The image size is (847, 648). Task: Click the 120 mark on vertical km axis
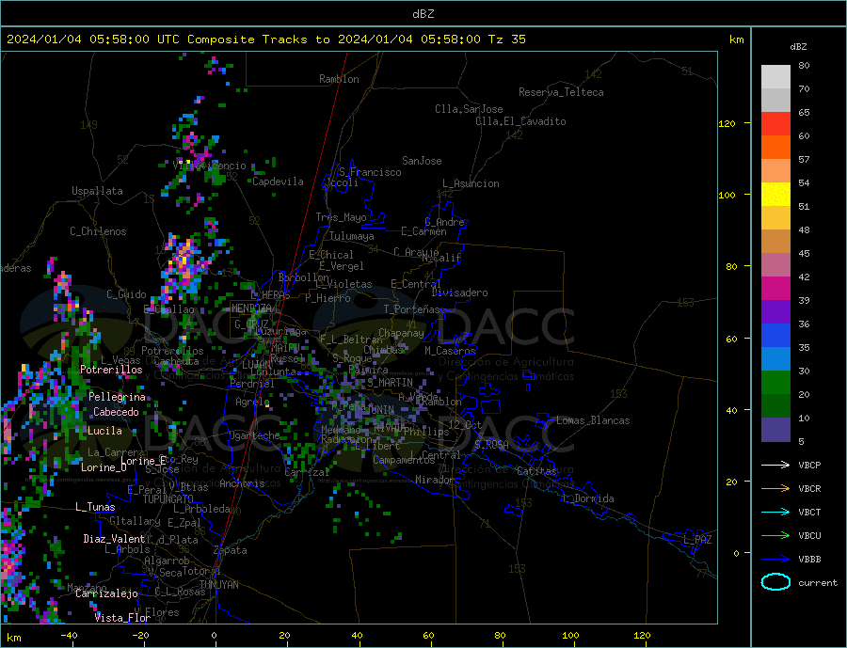click(x=727, y=123)
